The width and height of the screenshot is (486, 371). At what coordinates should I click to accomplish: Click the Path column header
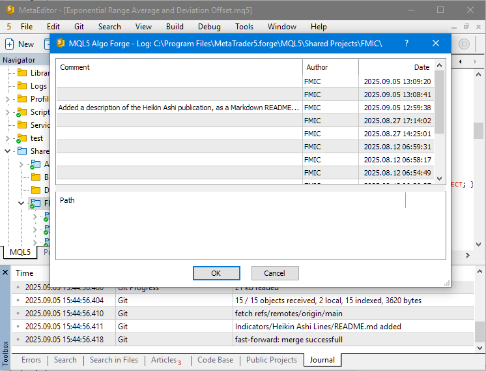coord(231,200)
